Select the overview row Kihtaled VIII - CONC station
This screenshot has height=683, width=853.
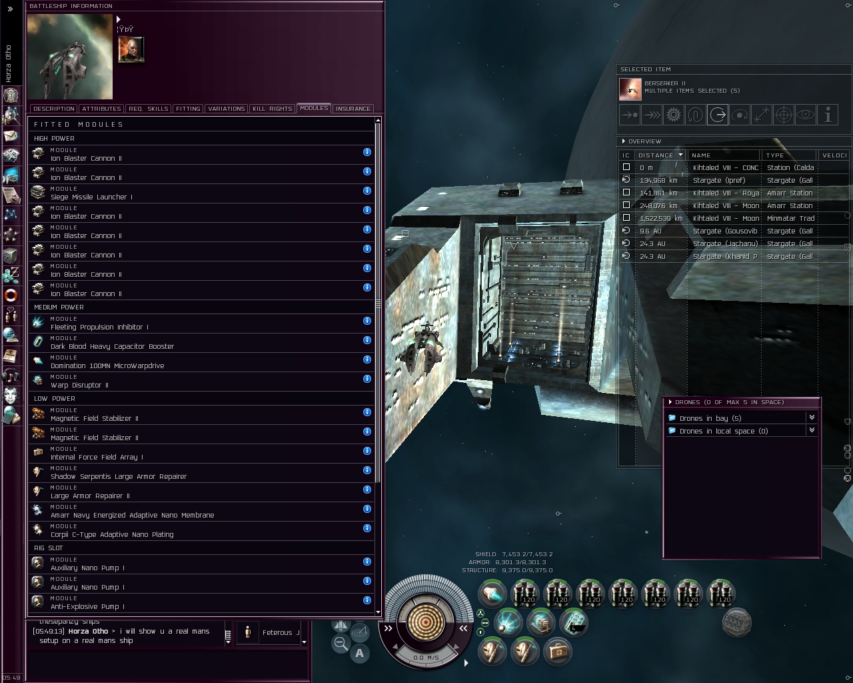[734, 167]
